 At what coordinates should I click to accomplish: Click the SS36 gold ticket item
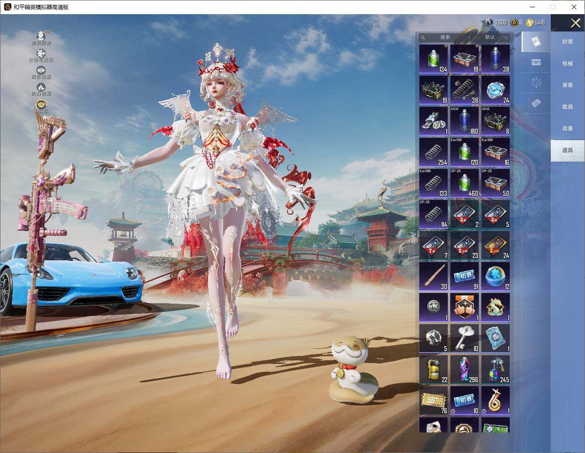(x=434, y=400)
